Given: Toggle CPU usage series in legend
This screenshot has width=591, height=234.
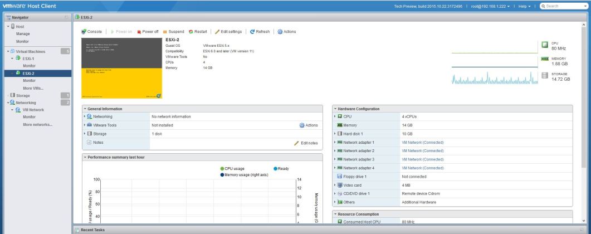Looking at the screenshot, I should pyautogui.click(x=232, y=168).
